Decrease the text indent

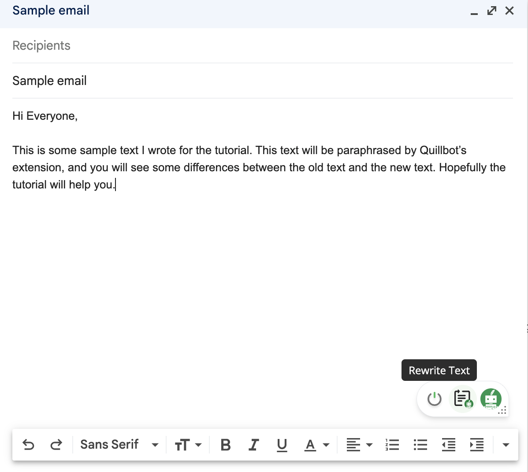(448, 445)
